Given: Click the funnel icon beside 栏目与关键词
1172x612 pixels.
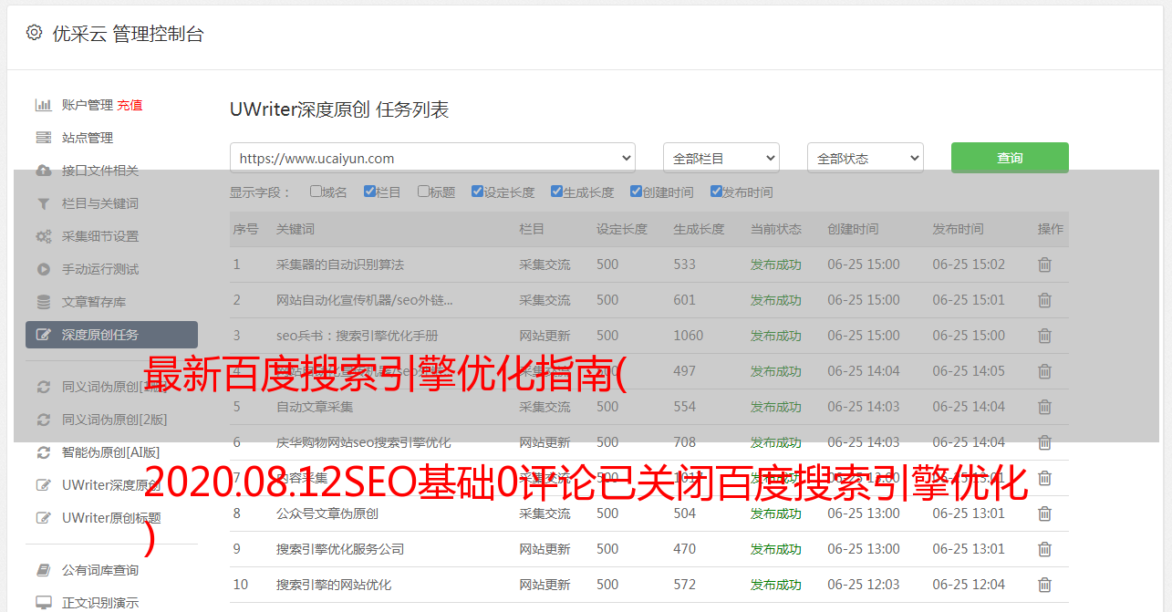Looking at the screenshot, I should [x=43, y=203].
